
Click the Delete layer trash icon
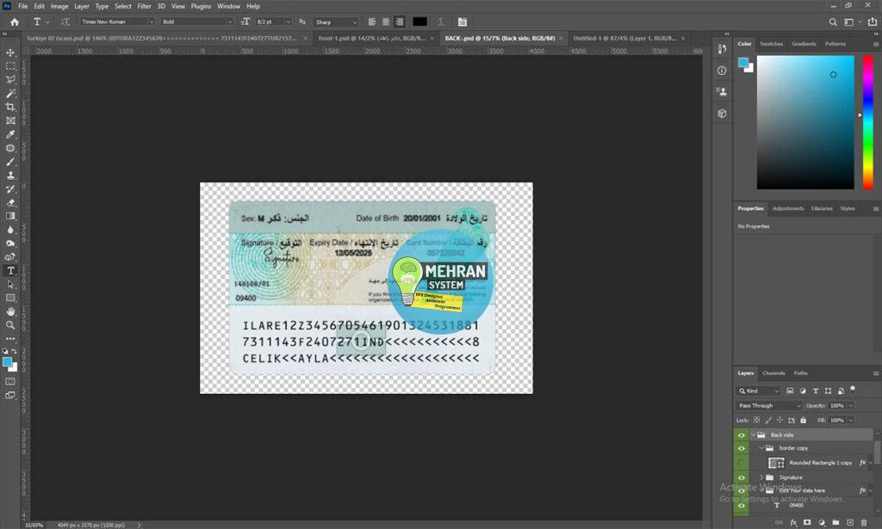click(864, 522)
